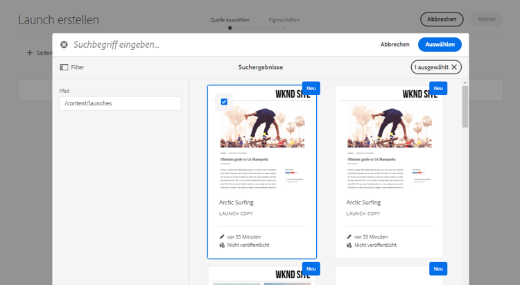Image resolution: width=520 pixels, height=285 pixels.
Task: Clear the search field with the X icon
Action: [64, 44]
